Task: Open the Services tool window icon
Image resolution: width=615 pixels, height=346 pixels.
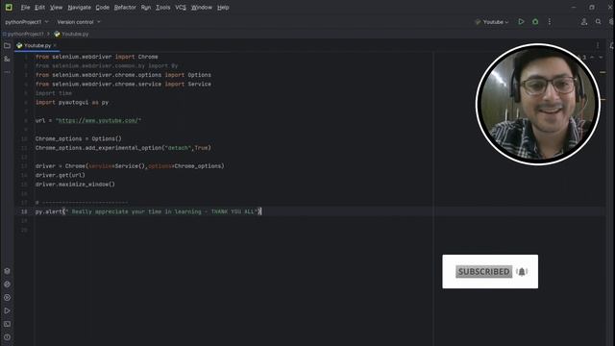Action: coord(7,297)
